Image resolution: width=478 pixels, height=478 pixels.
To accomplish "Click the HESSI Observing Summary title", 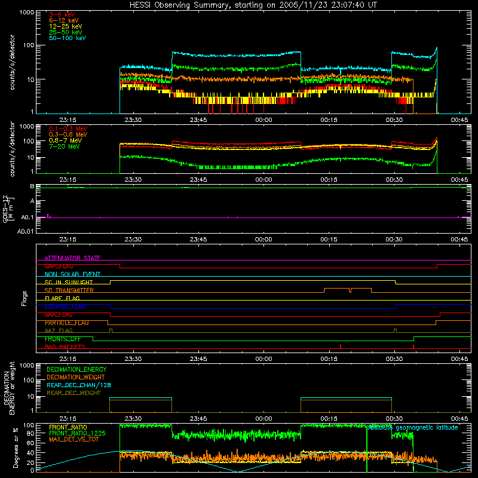I will [x=253, y=5].
